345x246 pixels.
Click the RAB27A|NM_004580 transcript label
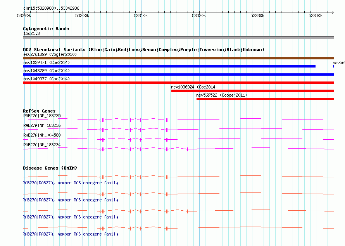coord(42,135)
